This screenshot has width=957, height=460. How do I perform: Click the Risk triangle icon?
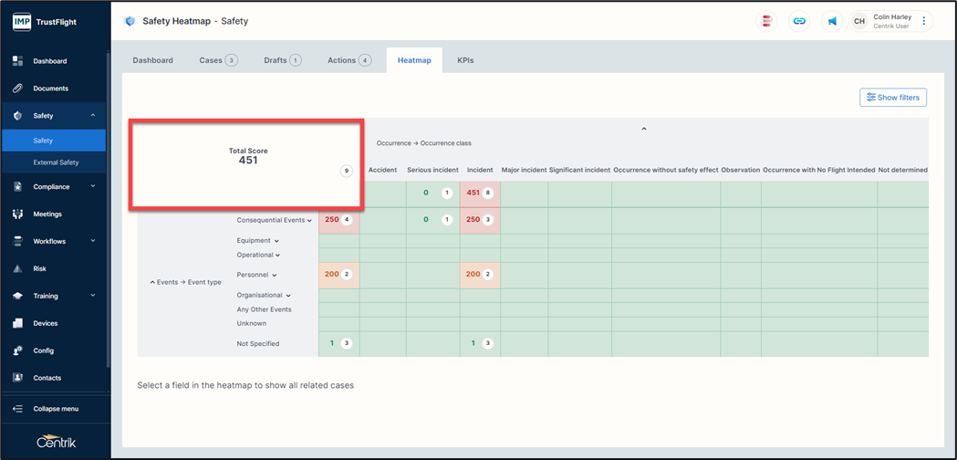click(x=17, y=269)
